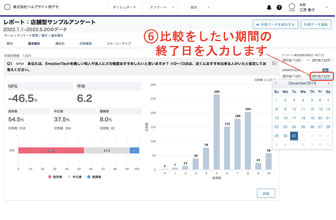The height and width of the screenshot is (220, 336).
Task: Turn off the On comparison period toggle
Action: click(326, 70)
